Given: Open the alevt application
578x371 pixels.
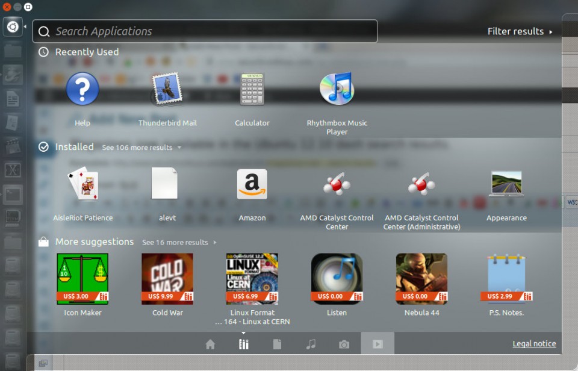Looking at the screenshot, I should pyautogui.click(x=164, y=183).
